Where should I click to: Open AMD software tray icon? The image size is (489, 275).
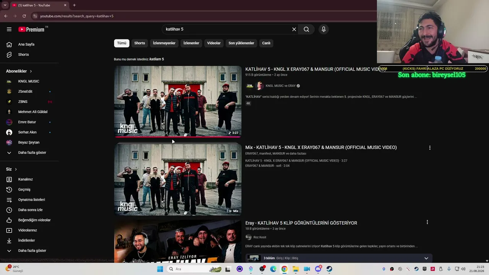pyautogui.click(x=433, y=269)
